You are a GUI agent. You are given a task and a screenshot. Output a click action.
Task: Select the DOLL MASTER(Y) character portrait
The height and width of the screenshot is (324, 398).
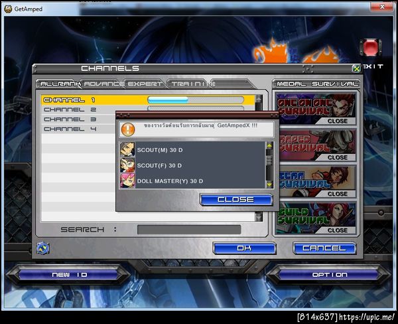pyautogui.click(x=127, y=181)
